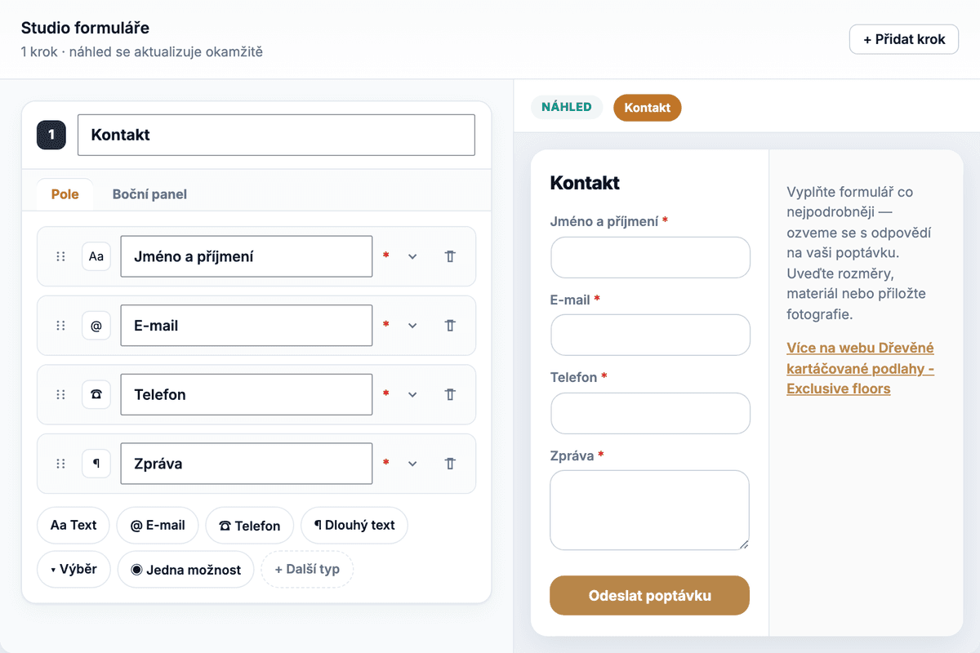Grab the drag handle of E-mail row
Screen dimensions: 980x653
[60, 326]
